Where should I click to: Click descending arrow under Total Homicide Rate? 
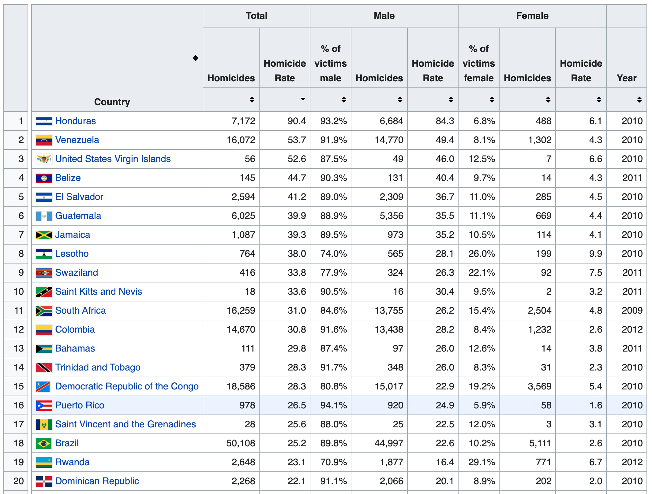[x=302, y=99]
